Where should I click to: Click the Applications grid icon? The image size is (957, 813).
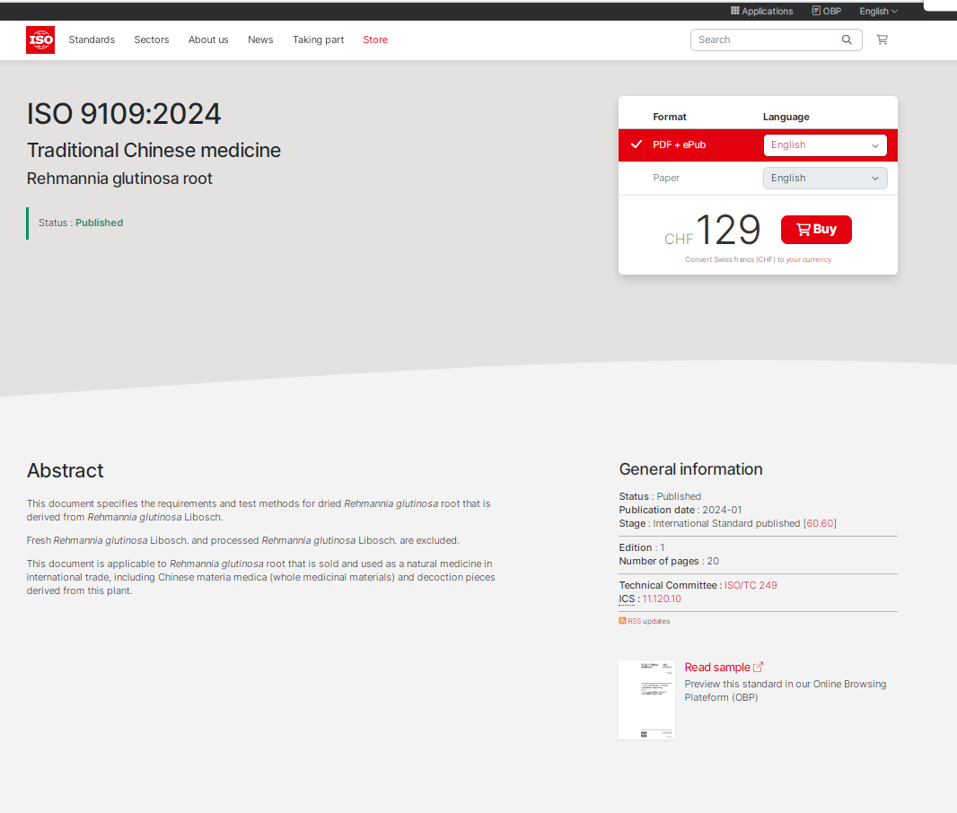734,11
